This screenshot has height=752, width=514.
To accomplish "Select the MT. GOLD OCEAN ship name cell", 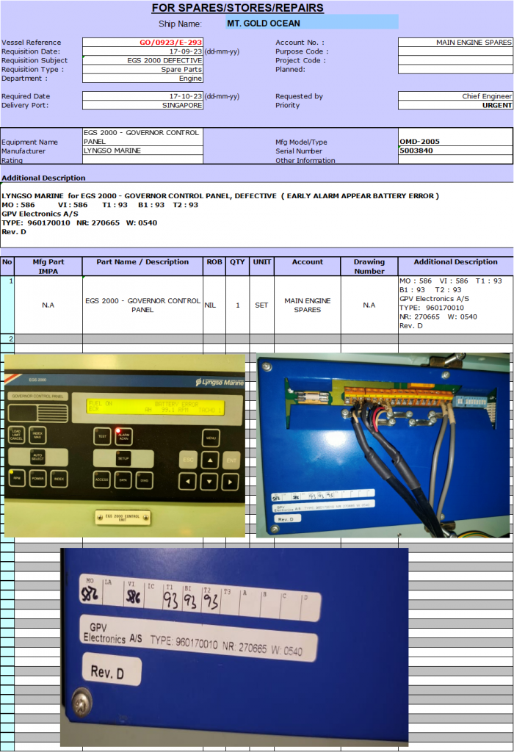I will point(311,23).
